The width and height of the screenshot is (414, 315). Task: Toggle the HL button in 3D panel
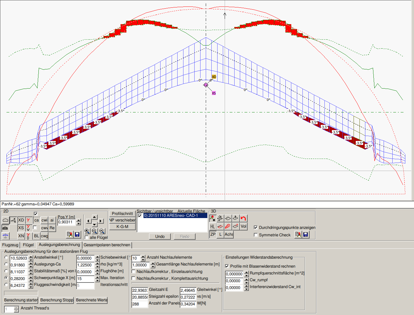tap(213, 226)
